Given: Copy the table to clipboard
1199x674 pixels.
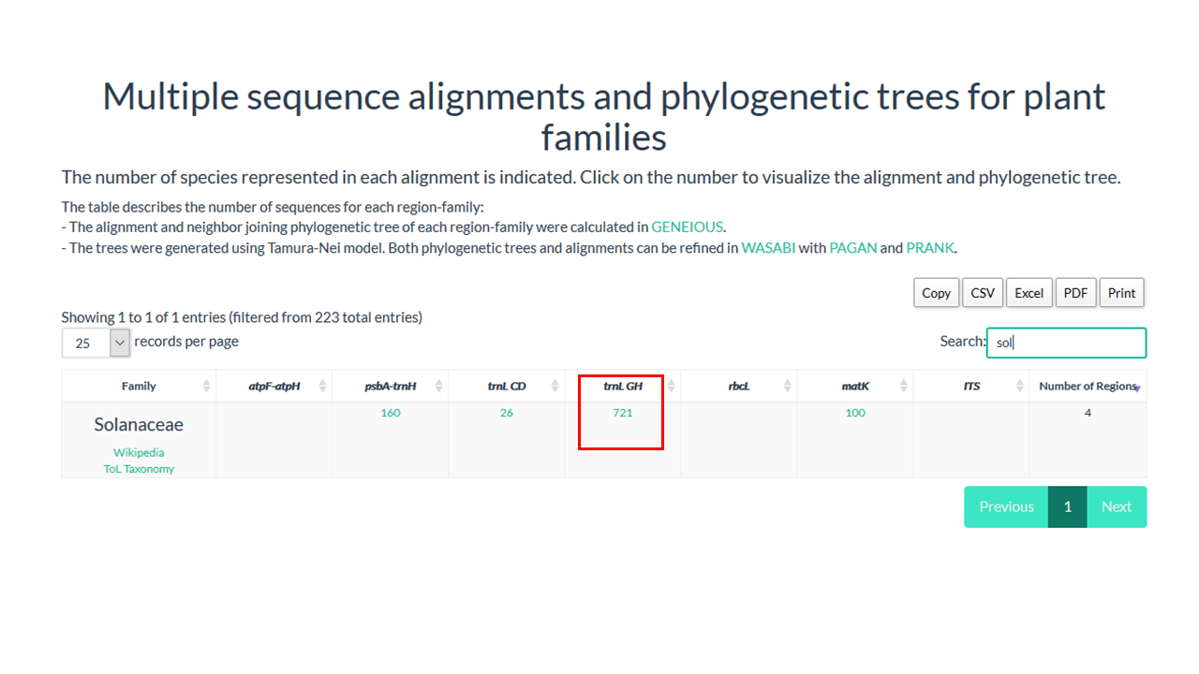Looking at the screenshot, I should point(936,293).
